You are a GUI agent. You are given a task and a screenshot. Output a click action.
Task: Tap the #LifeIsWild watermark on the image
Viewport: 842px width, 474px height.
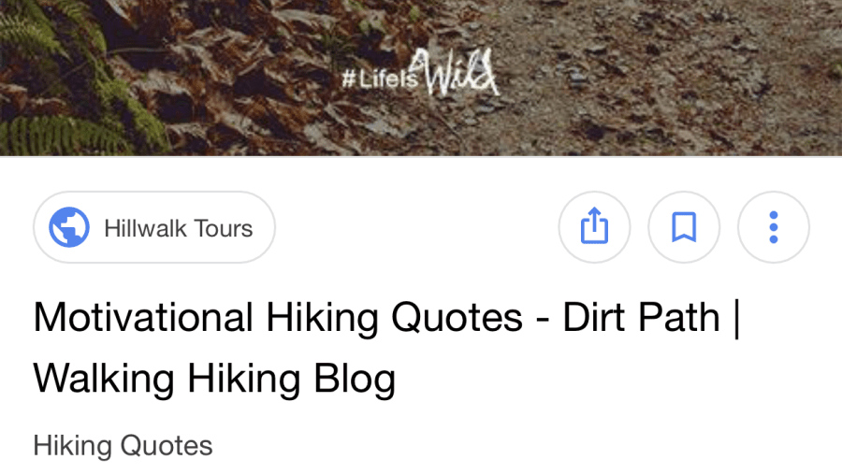point(421,74)
